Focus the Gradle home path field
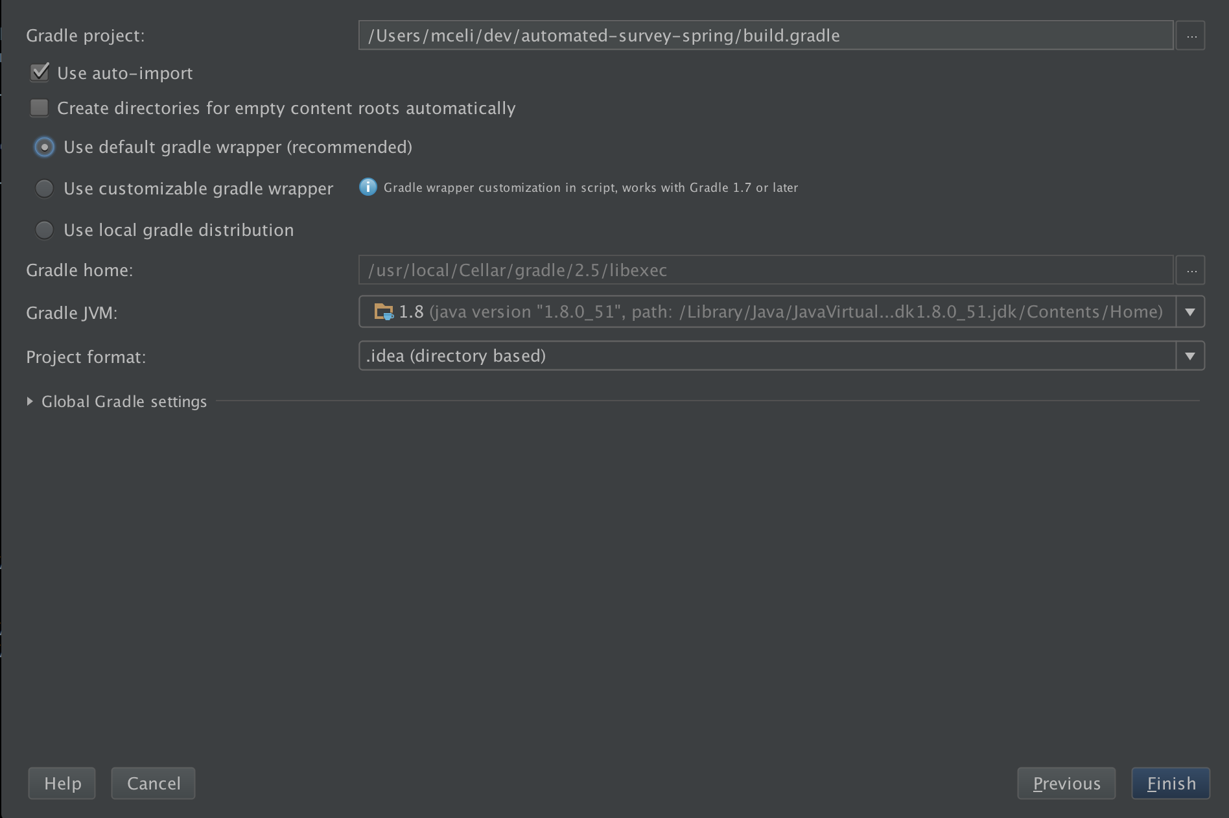Image resolution: width=1229 pixels, height=818 pixels. pyautogui.click(x=766, y=270)
